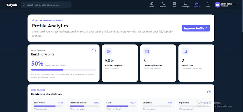Click the 10/20 Professional Profile score
Screen dimensions: 243x112
coord(96,103)
